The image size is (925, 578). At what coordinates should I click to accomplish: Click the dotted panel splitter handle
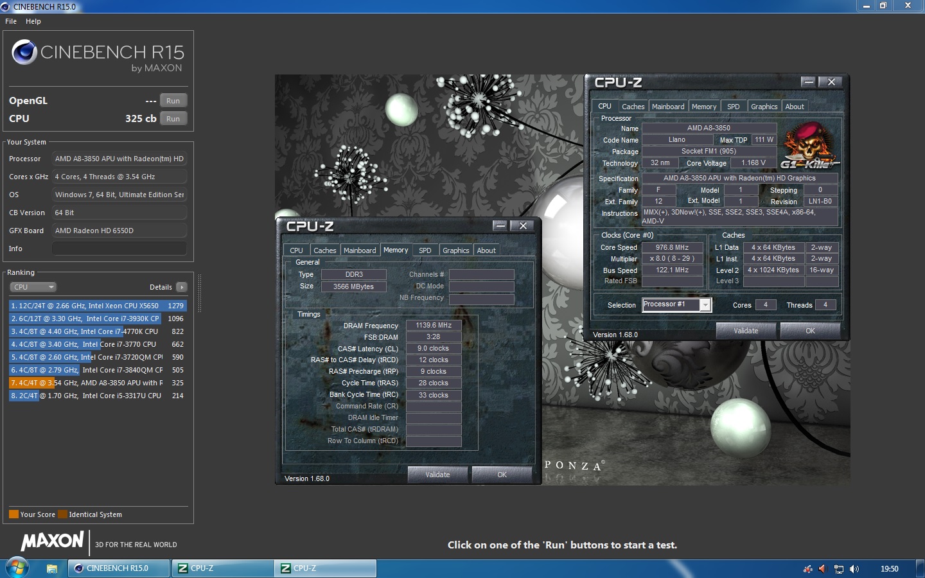[199, 293]
